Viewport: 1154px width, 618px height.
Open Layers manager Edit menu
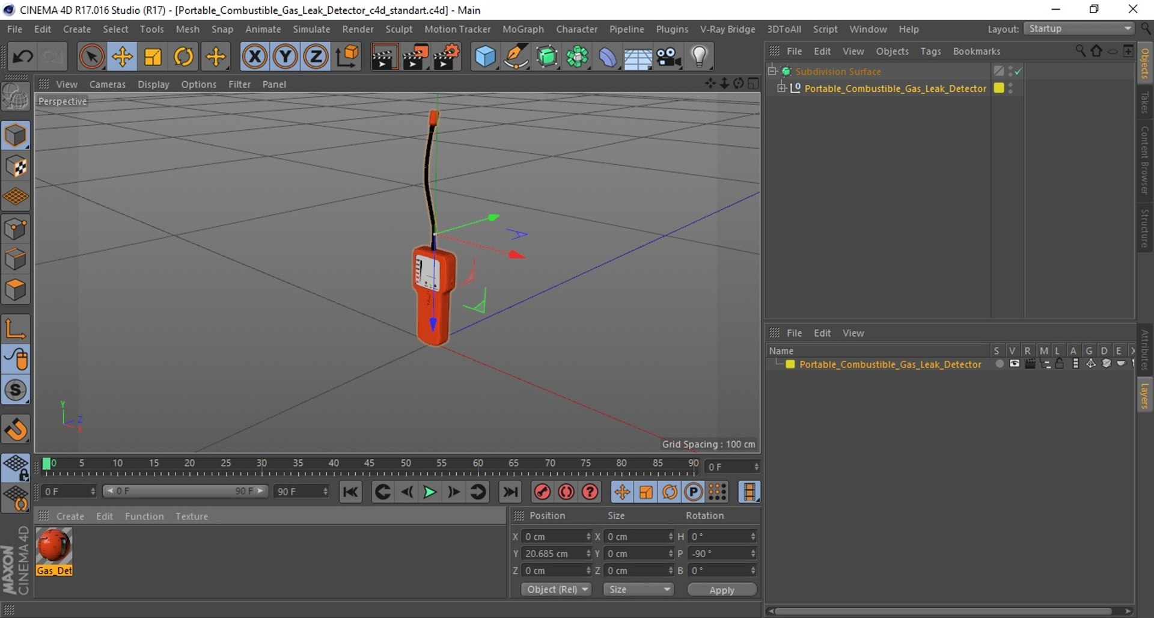pyautogui.click(x=822, y=333)
